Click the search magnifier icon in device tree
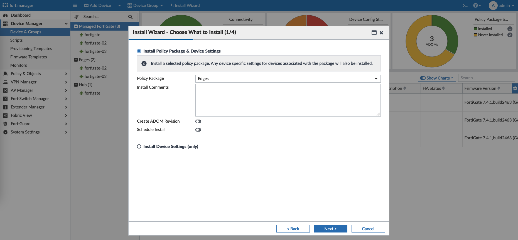This screenshot has height=240, width=518. [x=130, y=17]
